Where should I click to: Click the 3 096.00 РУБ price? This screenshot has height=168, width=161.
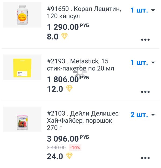(68, 139)
